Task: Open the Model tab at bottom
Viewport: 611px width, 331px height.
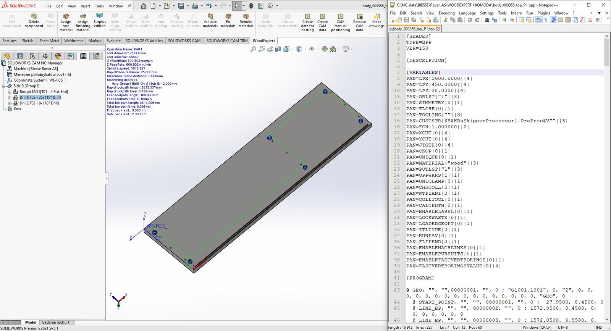Action: pyautogui.click(x=31, y=322)
